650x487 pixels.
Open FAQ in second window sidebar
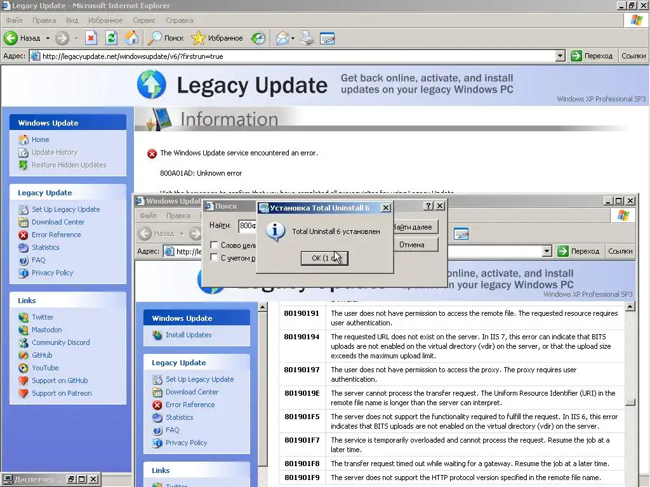click(x=172, y=430)
